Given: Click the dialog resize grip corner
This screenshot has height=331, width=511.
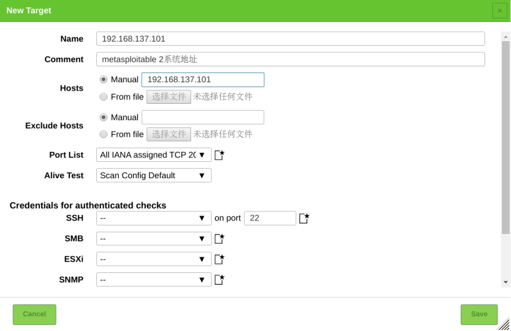Looking at the screenshot, I should click(504, 324).
